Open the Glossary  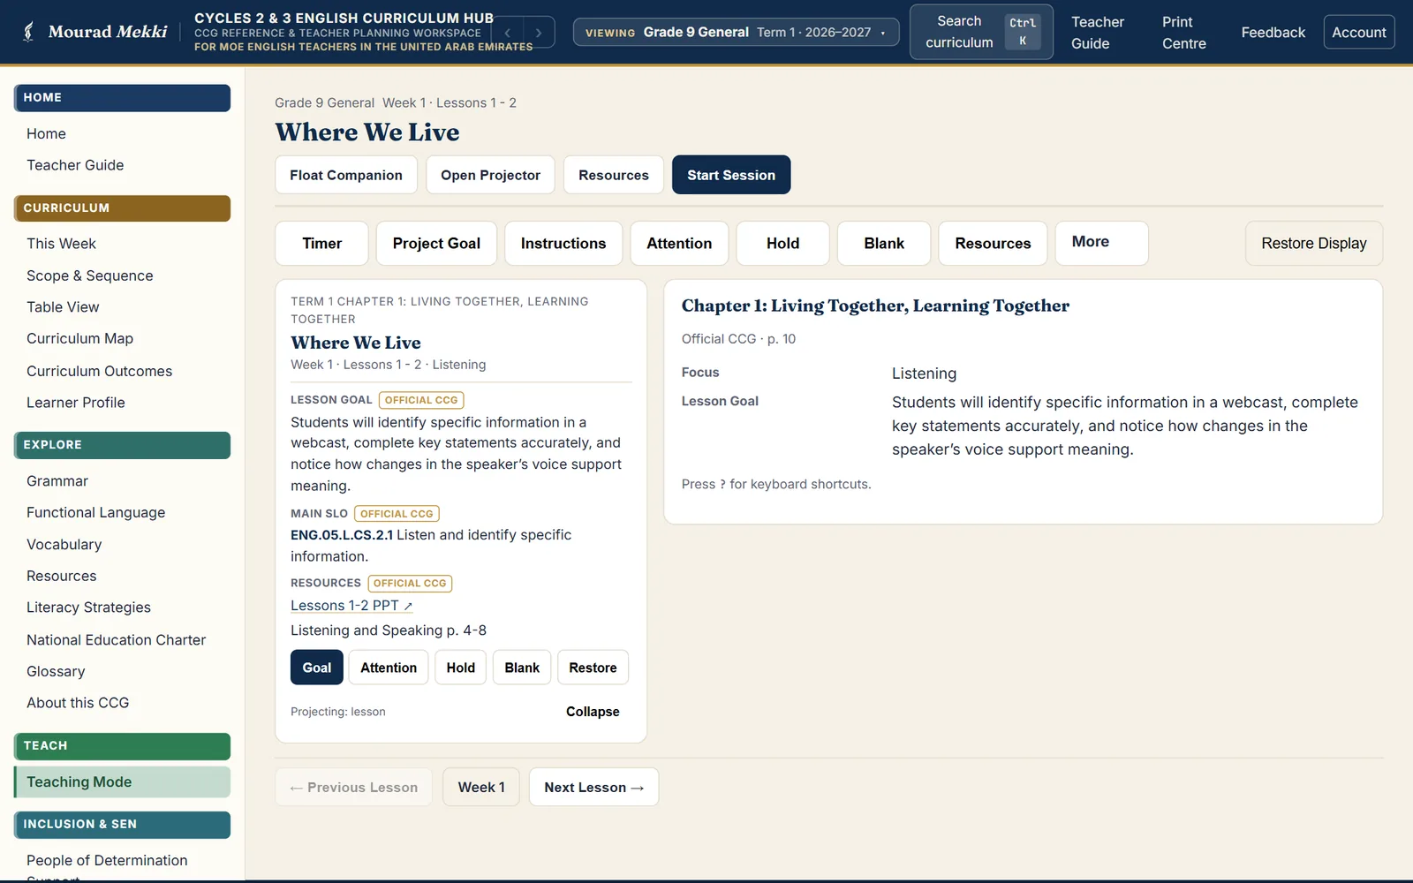pyautogui.click(x=56, y=672)
